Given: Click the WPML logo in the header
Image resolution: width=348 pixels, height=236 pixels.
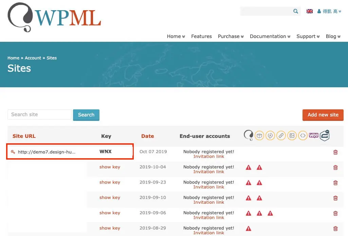Looking at the screenshot, I should (x=54, y=17).
